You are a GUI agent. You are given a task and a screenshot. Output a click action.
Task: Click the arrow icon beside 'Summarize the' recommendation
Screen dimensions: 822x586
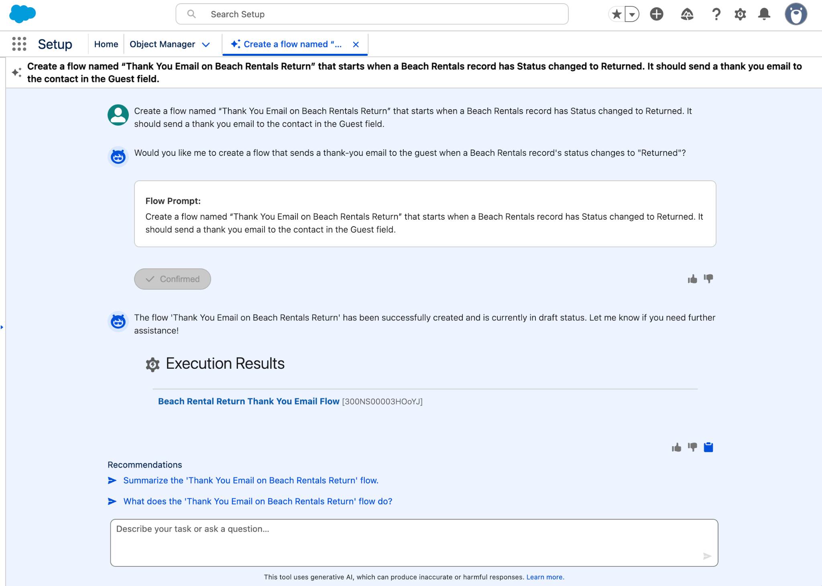coord(112,480)
